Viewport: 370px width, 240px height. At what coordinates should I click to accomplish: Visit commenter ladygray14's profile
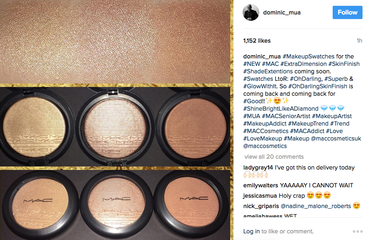[258, 167]
